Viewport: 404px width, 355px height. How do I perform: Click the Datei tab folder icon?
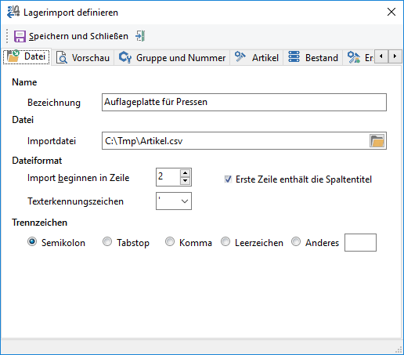tap(13, 56)
